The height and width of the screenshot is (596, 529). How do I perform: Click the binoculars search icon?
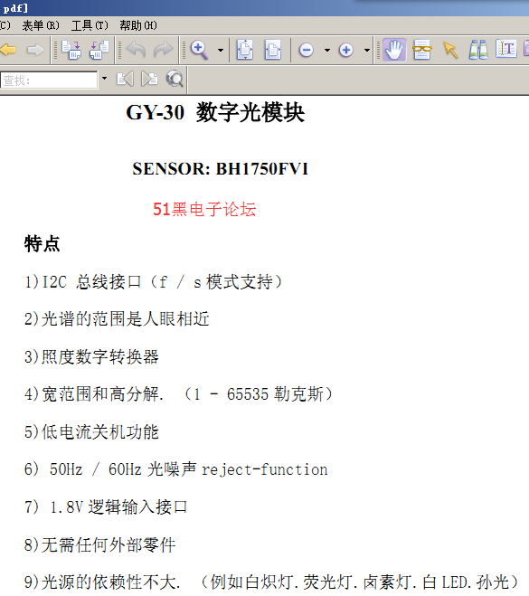478,50
